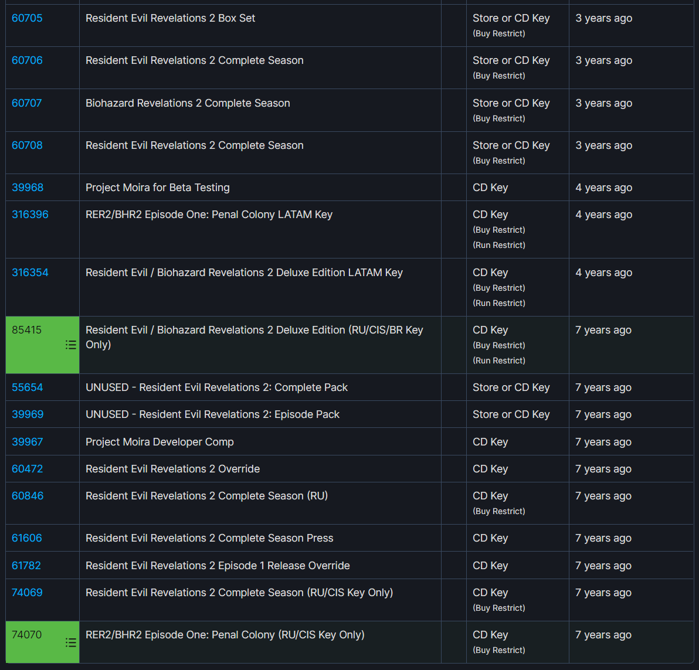Select highlighted package ID 74070
This screenshot has height=670, width=699.
tap(27, 635)
